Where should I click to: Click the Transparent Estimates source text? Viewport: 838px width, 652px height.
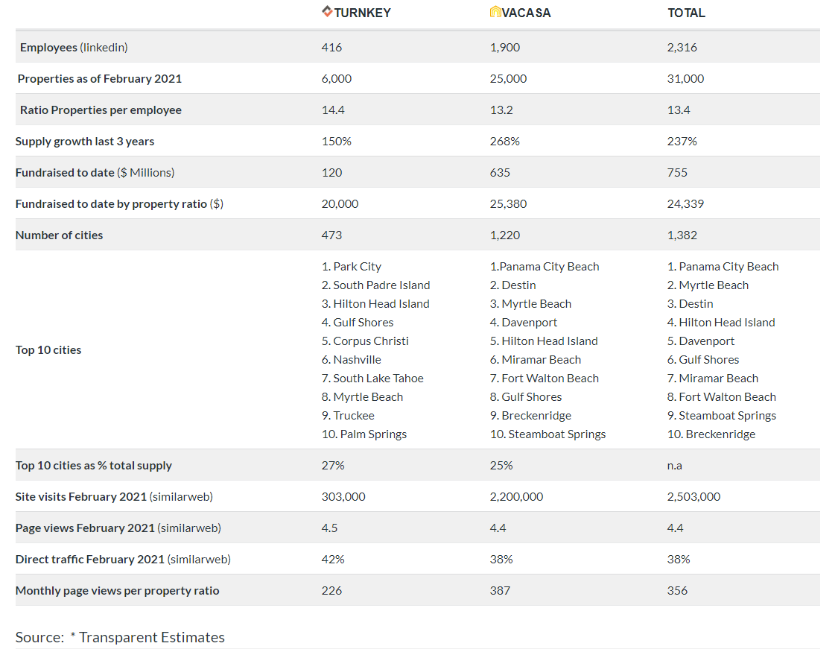pos(151,637)
